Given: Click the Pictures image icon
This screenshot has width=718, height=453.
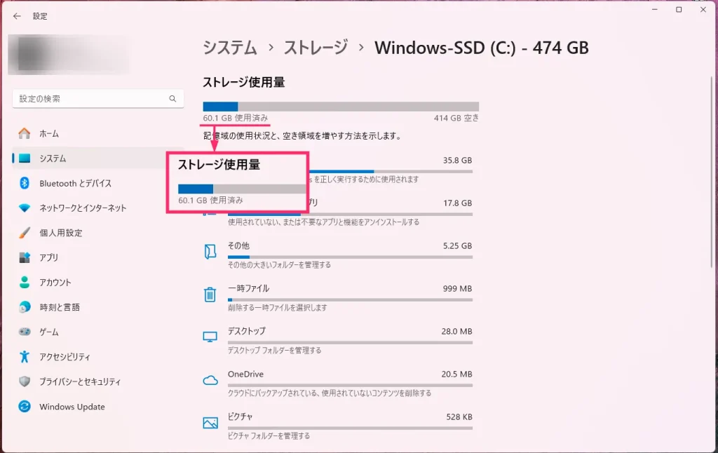Looking at the screenshot, I should click(210, 422).
